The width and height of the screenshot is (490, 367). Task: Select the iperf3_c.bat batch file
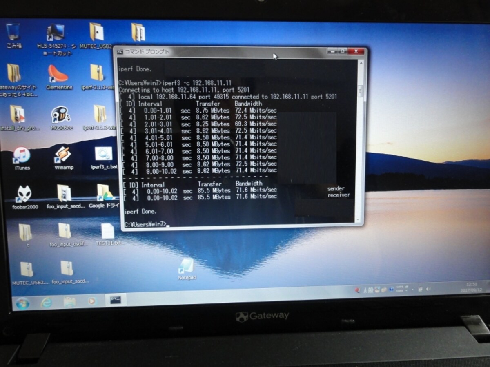click(104, 158)
